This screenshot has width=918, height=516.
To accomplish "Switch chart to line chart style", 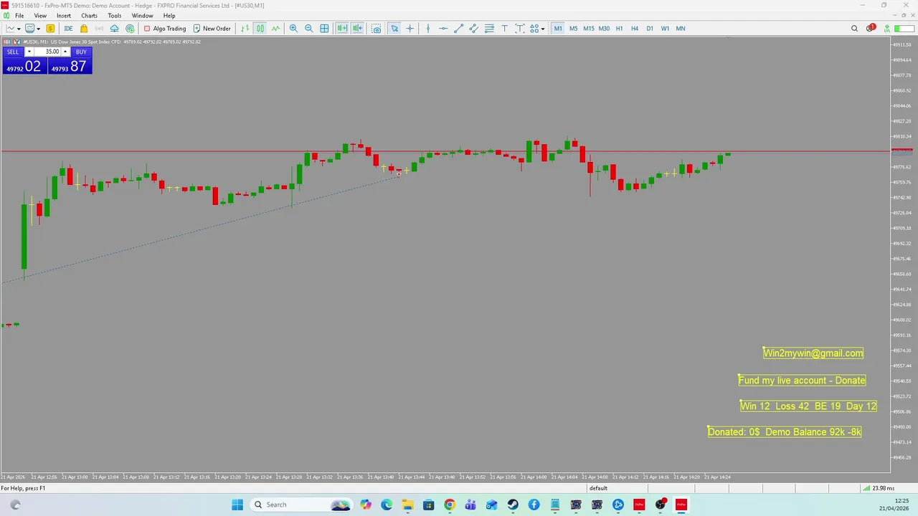I will (275, 29).
